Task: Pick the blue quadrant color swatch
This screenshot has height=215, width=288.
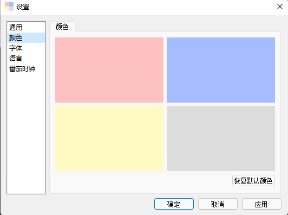Action: (221, 70)
